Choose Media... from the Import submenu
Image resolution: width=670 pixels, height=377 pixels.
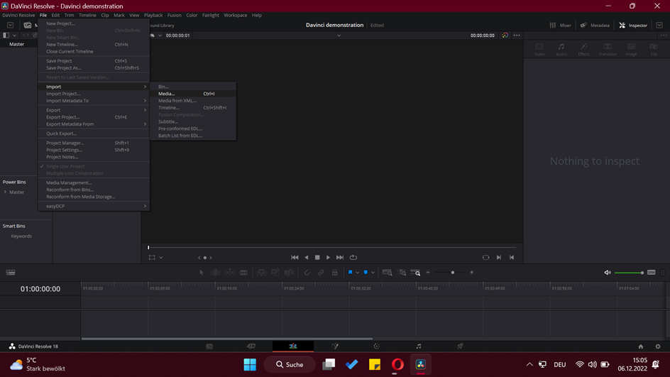click(x=193, y=94)
